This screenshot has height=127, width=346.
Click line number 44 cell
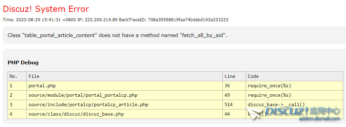click(x=234, y=114)
